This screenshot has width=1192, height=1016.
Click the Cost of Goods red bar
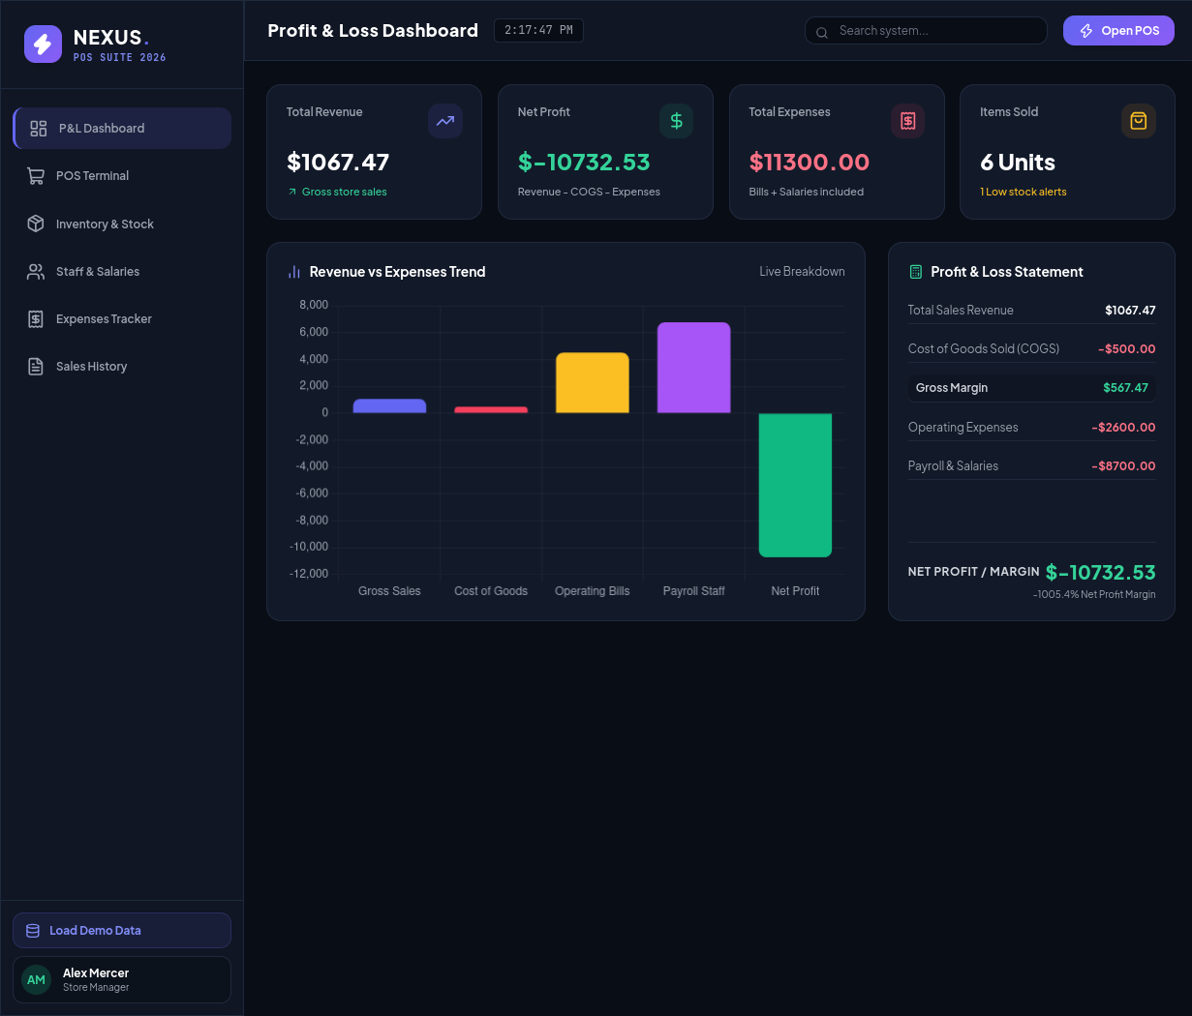(x=491, y=410)
